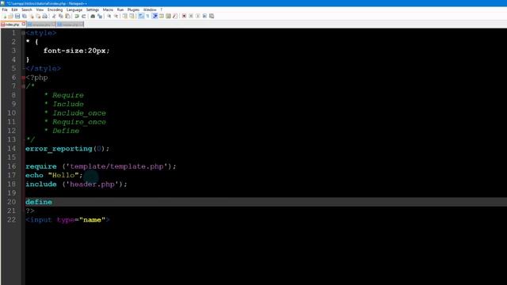Click the Start Recording macro icon
This screenshot has height=285, width=507.
tap(184, 16)
